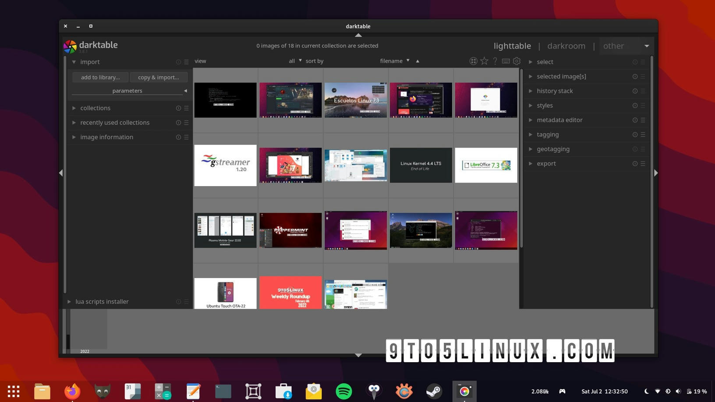Collapse the left side panel arrow
Image resolution: width=715 pixels, height=402 pixels.
tap(61, 173)
